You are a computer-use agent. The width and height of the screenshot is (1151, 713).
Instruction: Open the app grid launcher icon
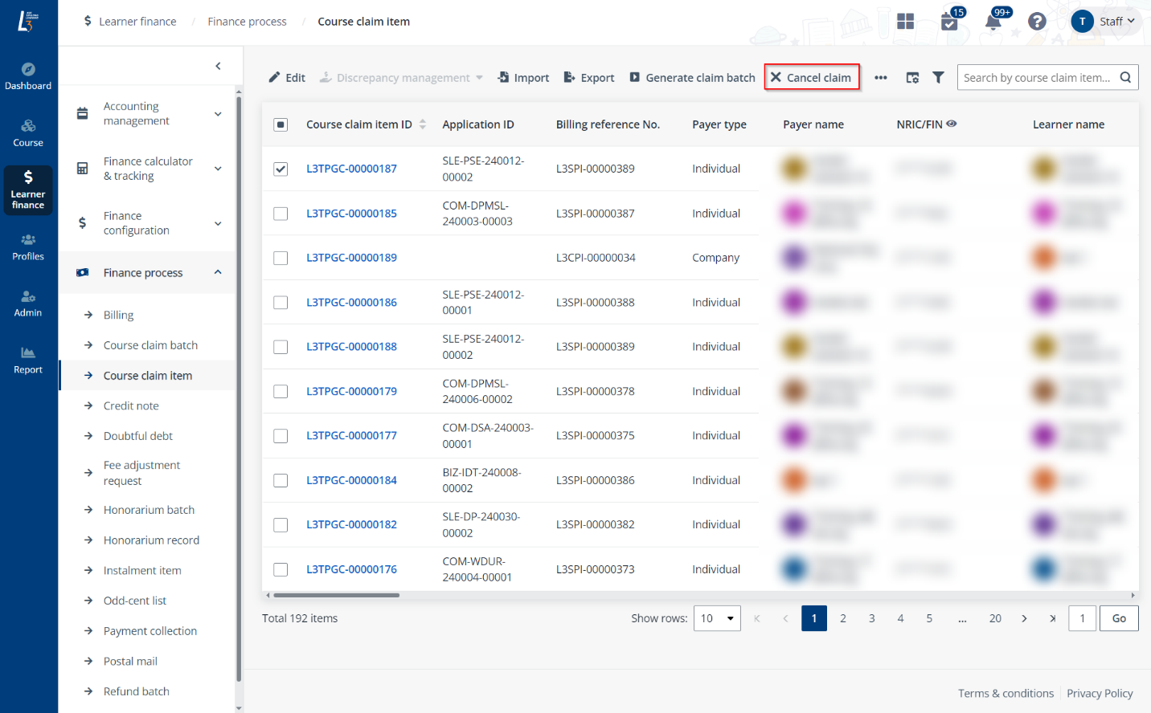(905, 22)
